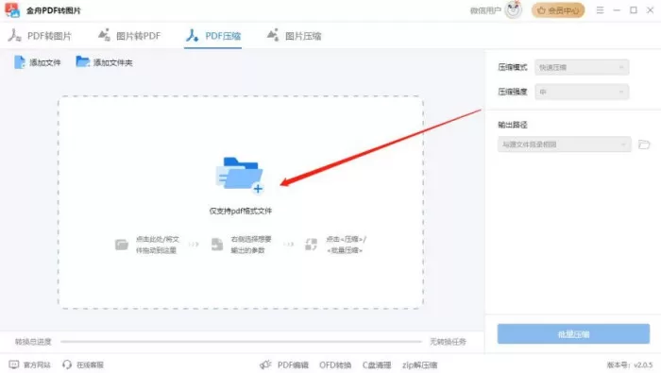This screenshot has height=373, width=661.
Task: Click the 添加文件 button
Action: click(37, 62)
